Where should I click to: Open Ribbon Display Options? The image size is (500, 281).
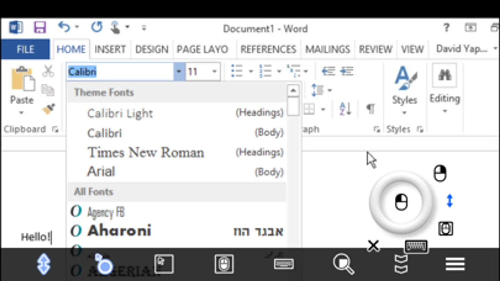click(x=470, y=27)
